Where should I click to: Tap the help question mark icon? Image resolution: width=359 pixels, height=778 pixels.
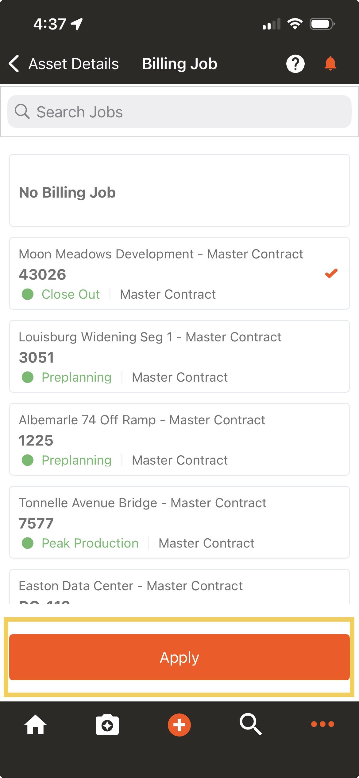point(295,64)
